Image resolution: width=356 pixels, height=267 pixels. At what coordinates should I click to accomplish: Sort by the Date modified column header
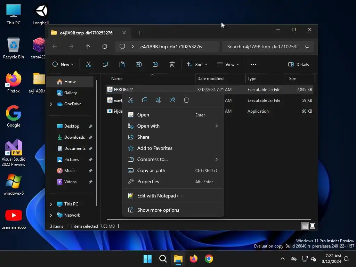point(220,79)
